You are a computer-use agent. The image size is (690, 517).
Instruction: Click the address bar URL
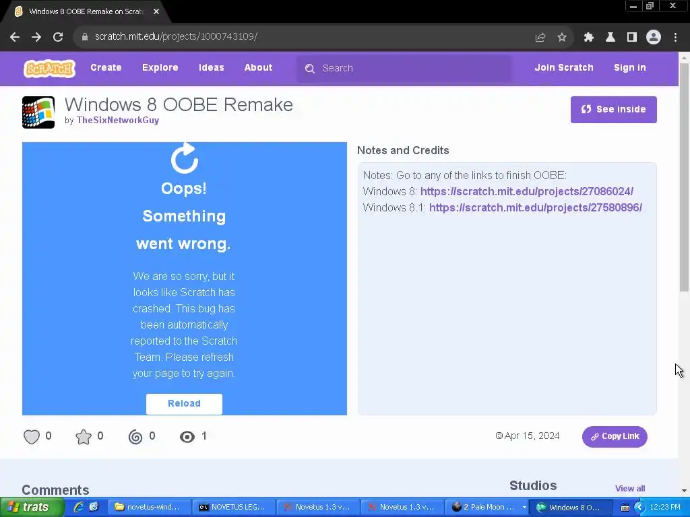tap(176, 36)
